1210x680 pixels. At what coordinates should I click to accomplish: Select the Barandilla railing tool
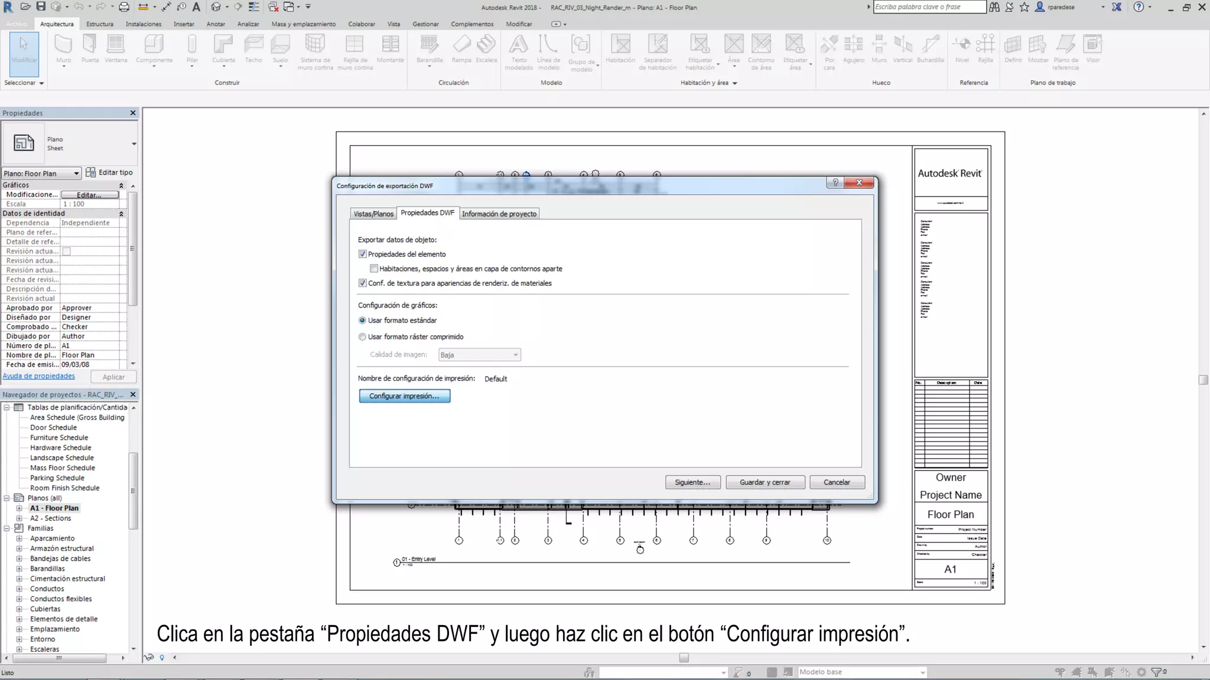430,49
